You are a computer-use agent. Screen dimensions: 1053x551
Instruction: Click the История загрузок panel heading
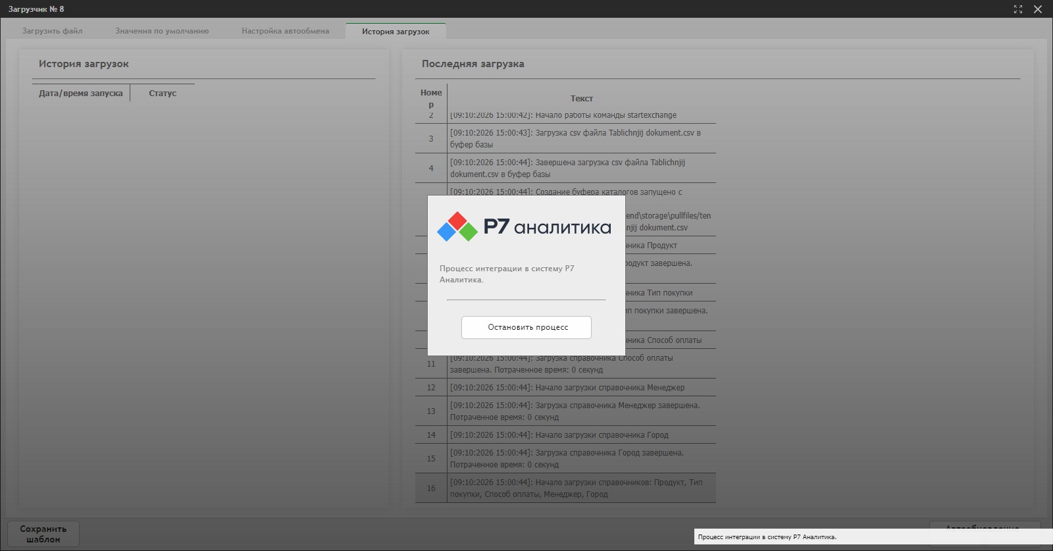point(84,64)
